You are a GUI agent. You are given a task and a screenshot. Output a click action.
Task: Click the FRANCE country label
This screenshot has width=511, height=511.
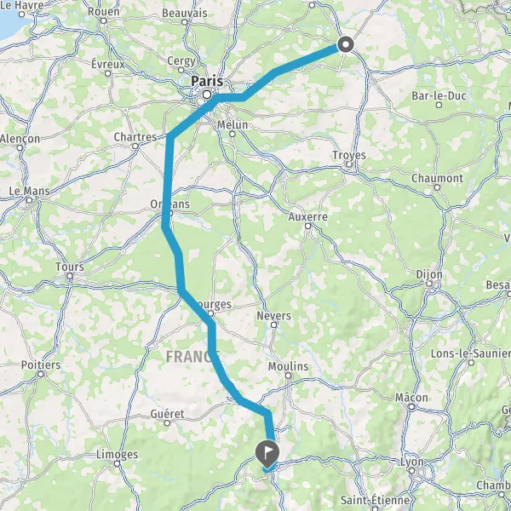(x=193, y=357)
